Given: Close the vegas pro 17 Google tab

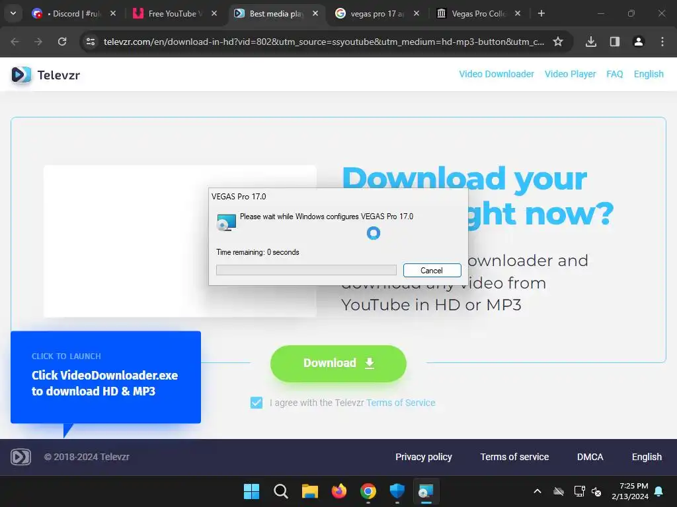Looking at the screenshot, I should click(417, 13).
